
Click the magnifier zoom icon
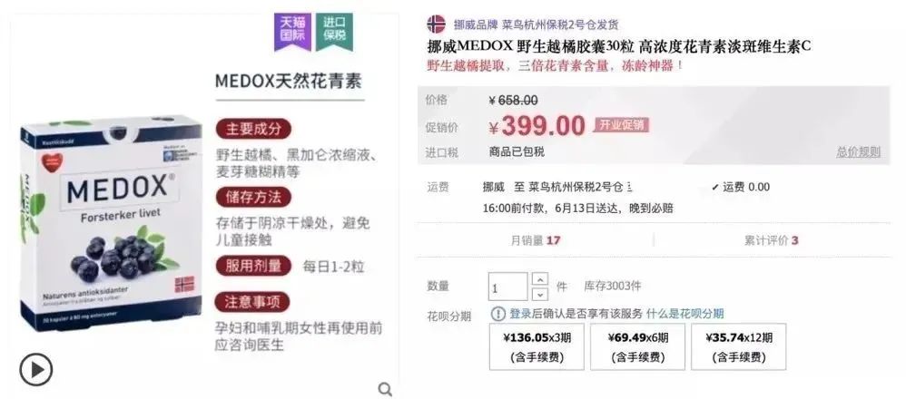point(386,389)
